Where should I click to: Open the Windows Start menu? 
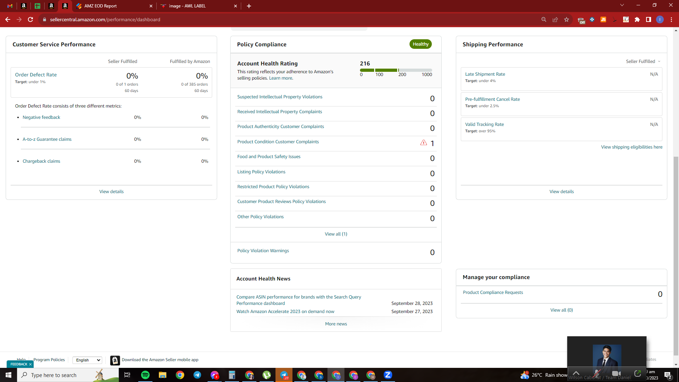click(8, 375)
